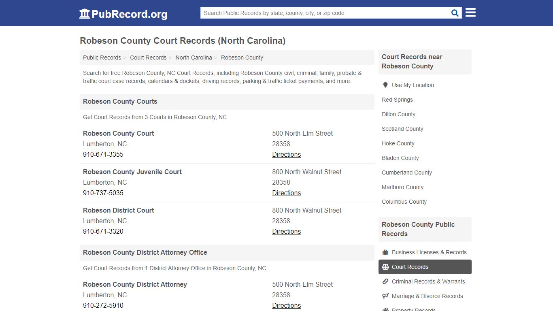This screenshot has height=311, width=553.
Task: Open Robeson District Court listing
Action: [x=119, y=210]
